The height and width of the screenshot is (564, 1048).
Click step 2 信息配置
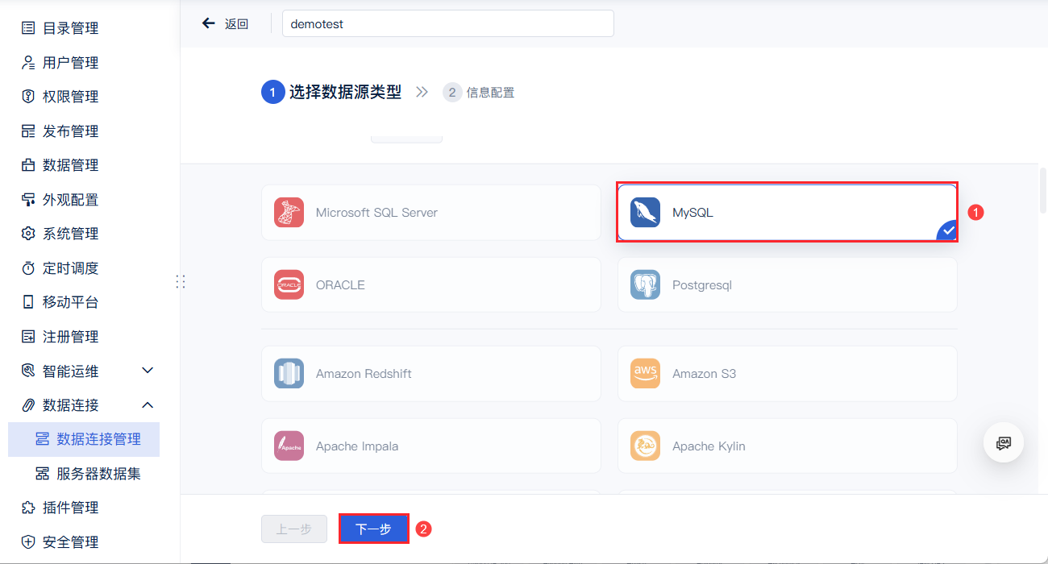479,93
